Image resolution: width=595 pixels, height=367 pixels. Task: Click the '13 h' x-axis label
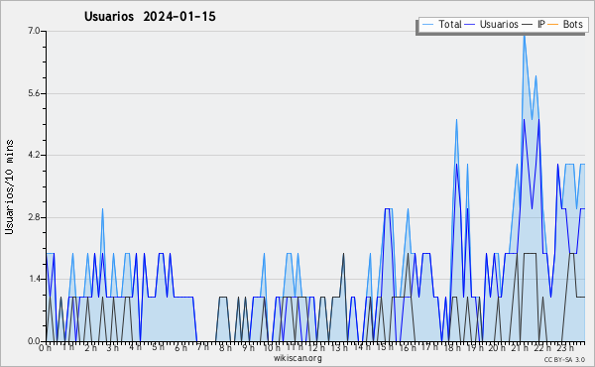coord(339,347)
